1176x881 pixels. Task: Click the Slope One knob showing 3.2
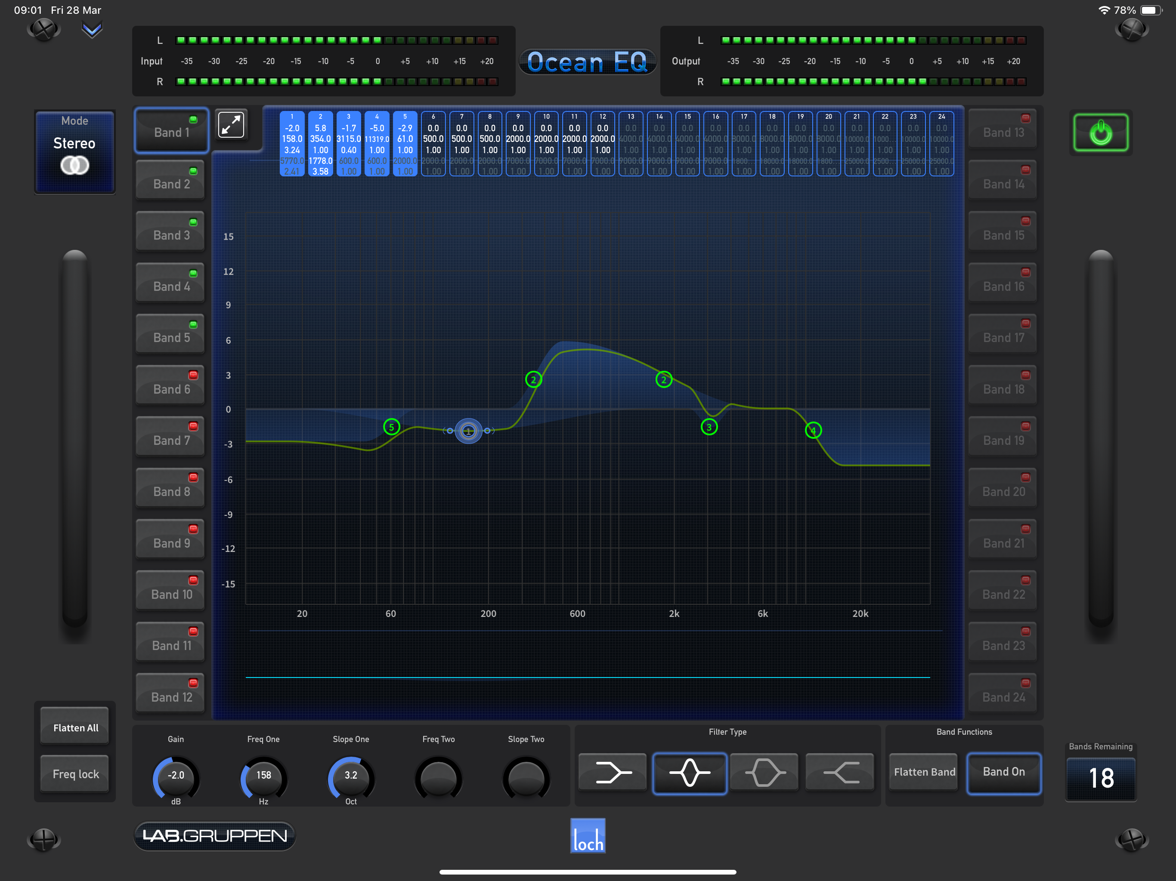click(351, 779)
